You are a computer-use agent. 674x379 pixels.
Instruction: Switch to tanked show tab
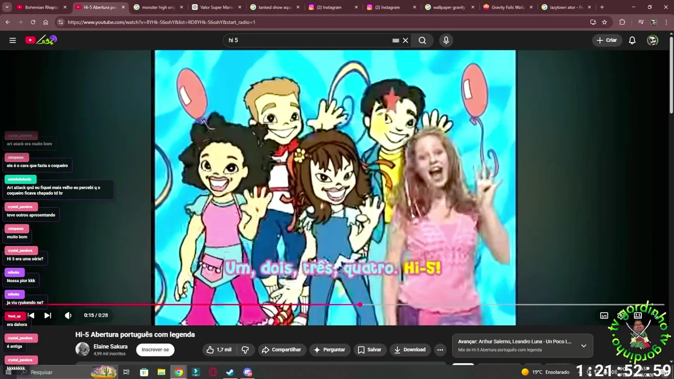click(x=274, y=7)
